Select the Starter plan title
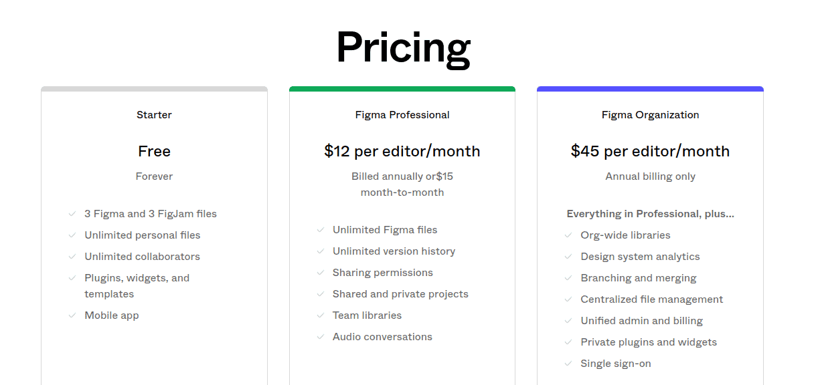 click(154, 115)
